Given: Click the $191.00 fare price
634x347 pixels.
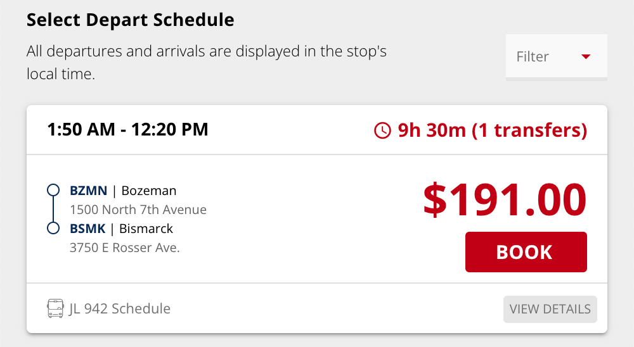Looking at the screenshot, I should [x=505, y=199].
